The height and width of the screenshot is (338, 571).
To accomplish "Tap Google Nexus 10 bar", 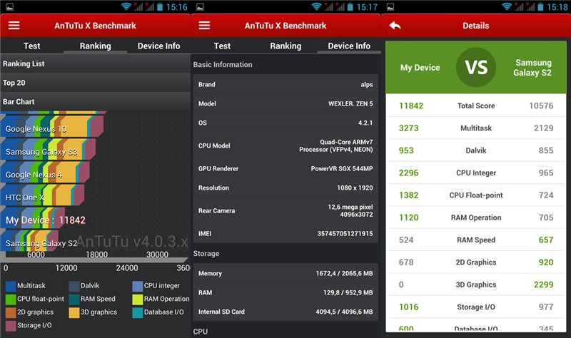I will pyautogui.click(x=52, y=127).
